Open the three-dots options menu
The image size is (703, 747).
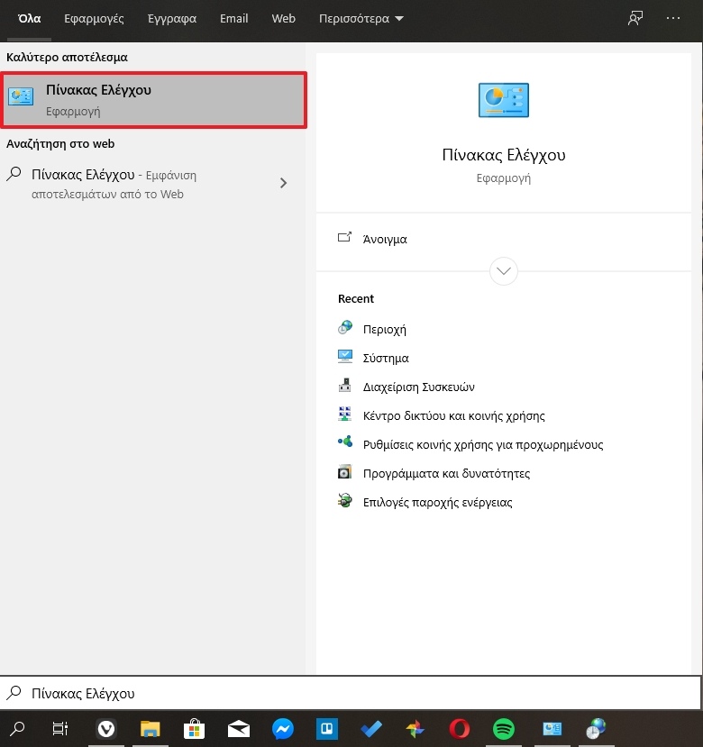coord(673,18)
